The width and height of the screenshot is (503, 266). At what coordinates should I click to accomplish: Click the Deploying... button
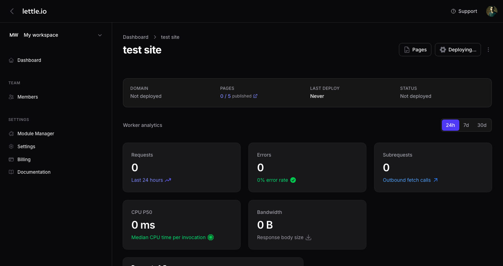[458, 50]
